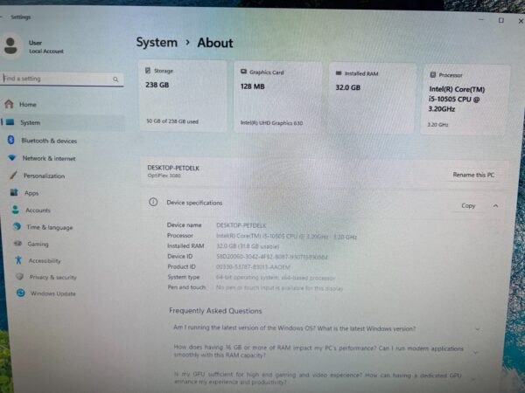The width and height of the screenshot is (525, 393).
Task: Click the Apps icon in sidebar
Action: coord(14,192)
